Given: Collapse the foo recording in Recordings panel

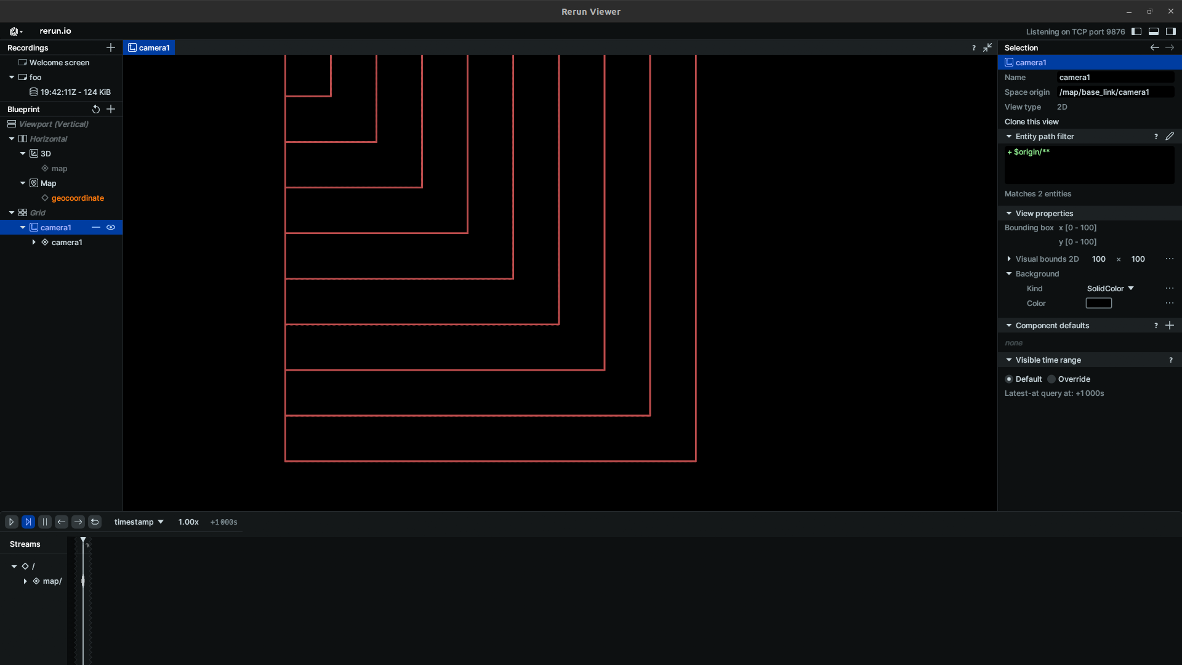Looking at the screenshot, I should coord(11,77).
